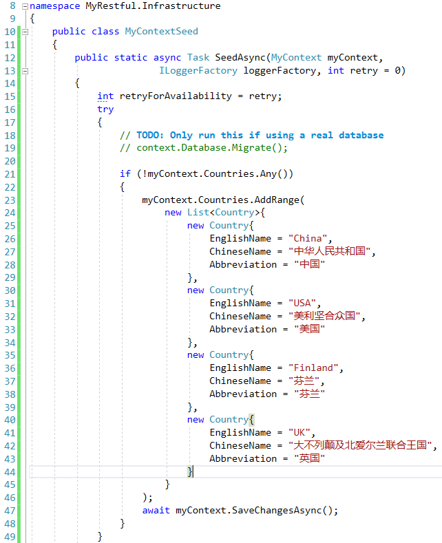Click the "英国" abbreviation string
442x543 pixels.
click(x=309, y=458)
